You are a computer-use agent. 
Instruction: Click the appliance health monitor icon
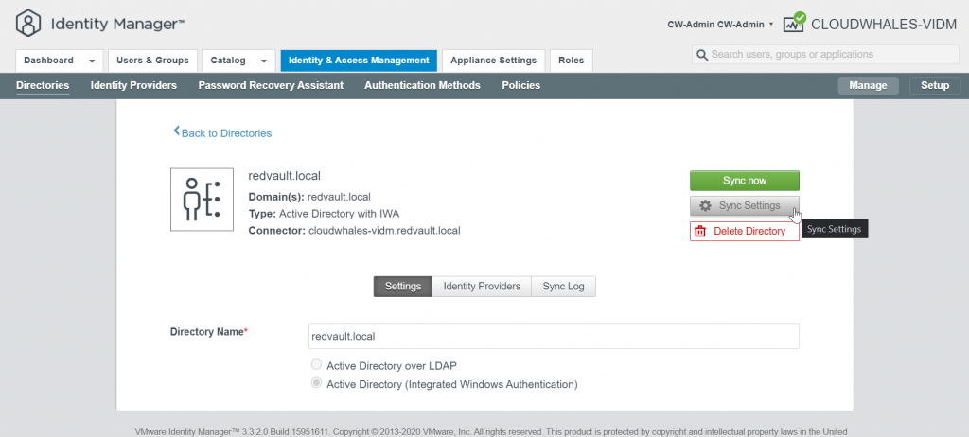point(794,23)
